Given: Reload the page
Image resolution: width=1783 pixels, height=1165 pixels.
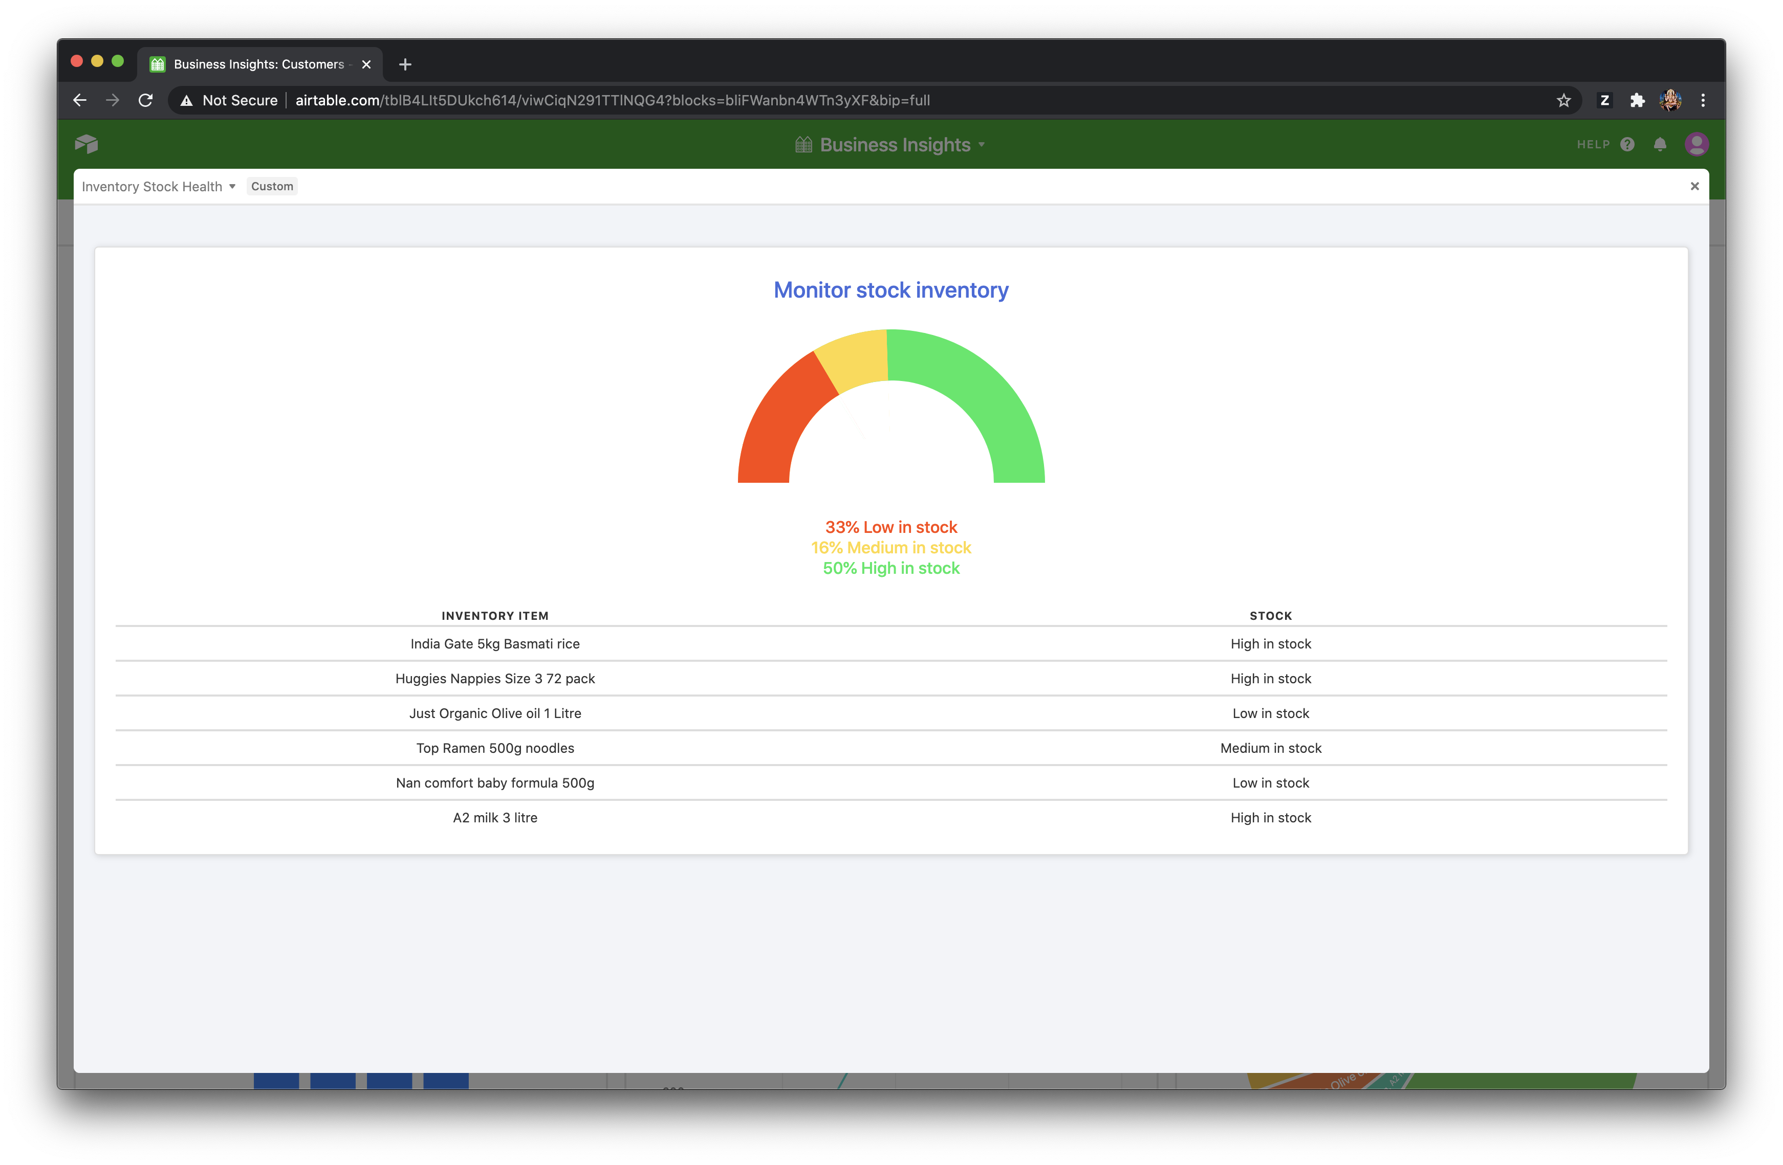Looking at the screenshot, I should (x=146, y=100).
